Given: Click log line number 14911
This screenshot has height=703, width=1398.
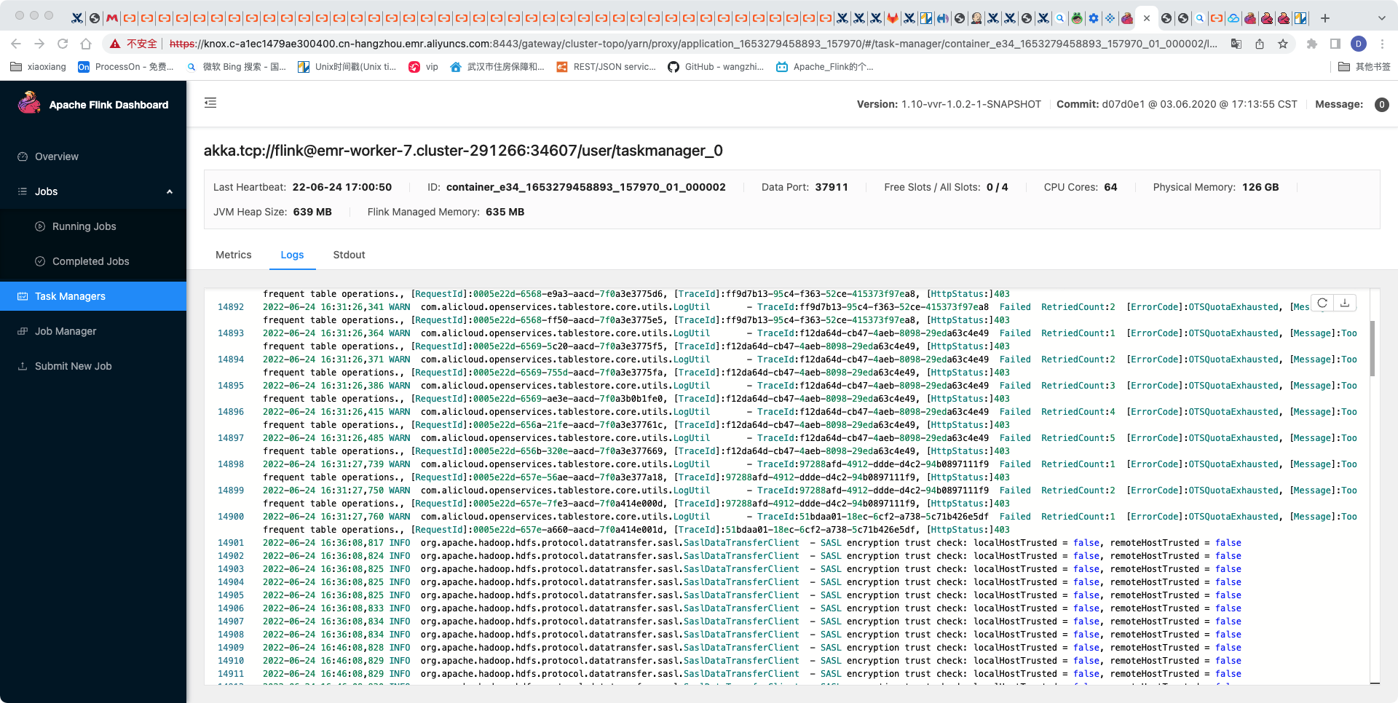Looking at the screenshot, I should (x=231, y=674).
